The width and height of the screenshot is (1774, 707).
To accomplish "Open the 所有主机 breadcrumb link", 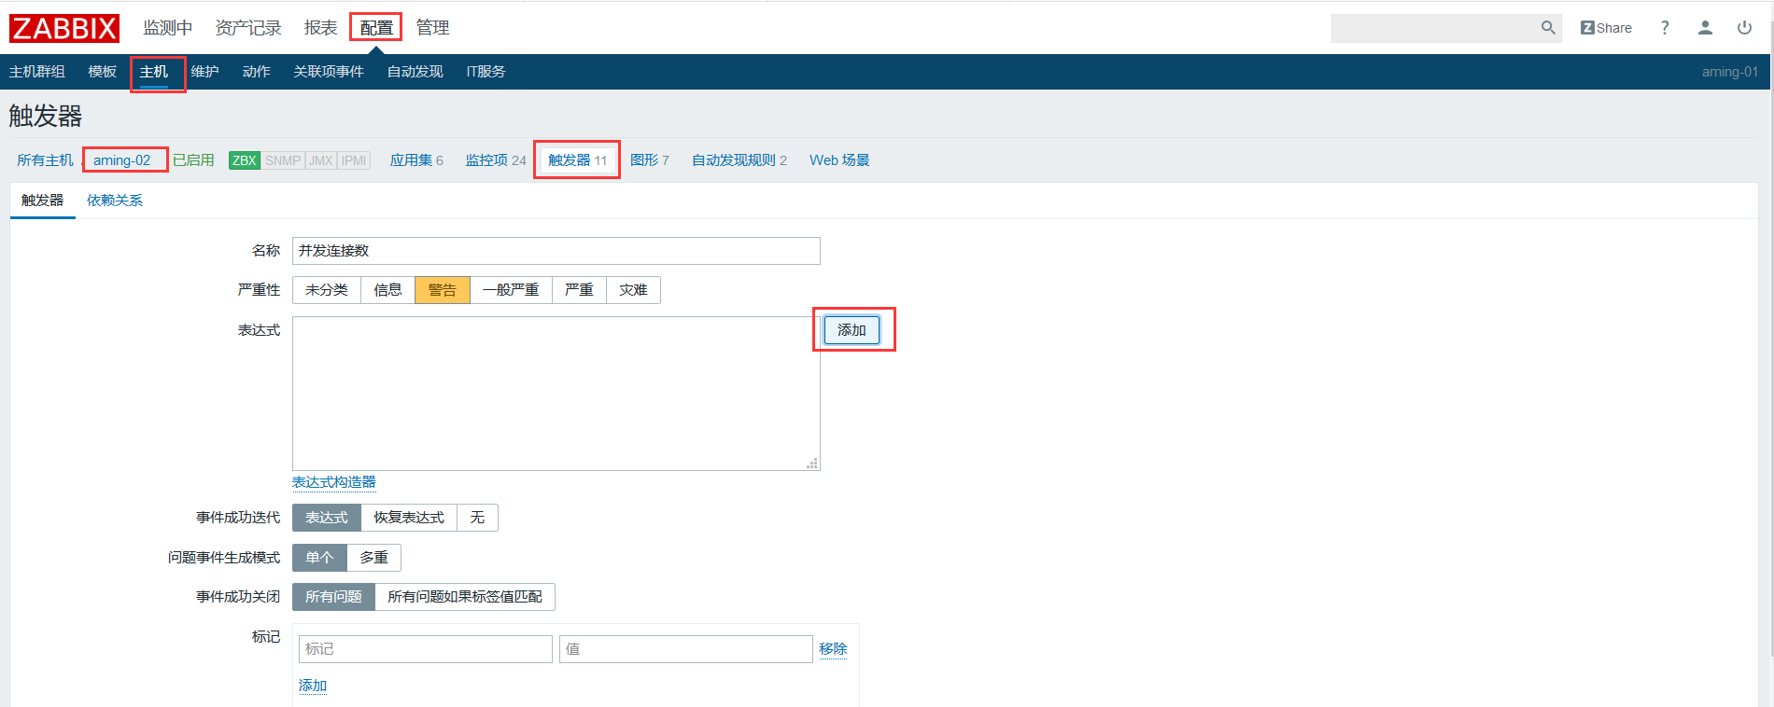I will [45, 160].
